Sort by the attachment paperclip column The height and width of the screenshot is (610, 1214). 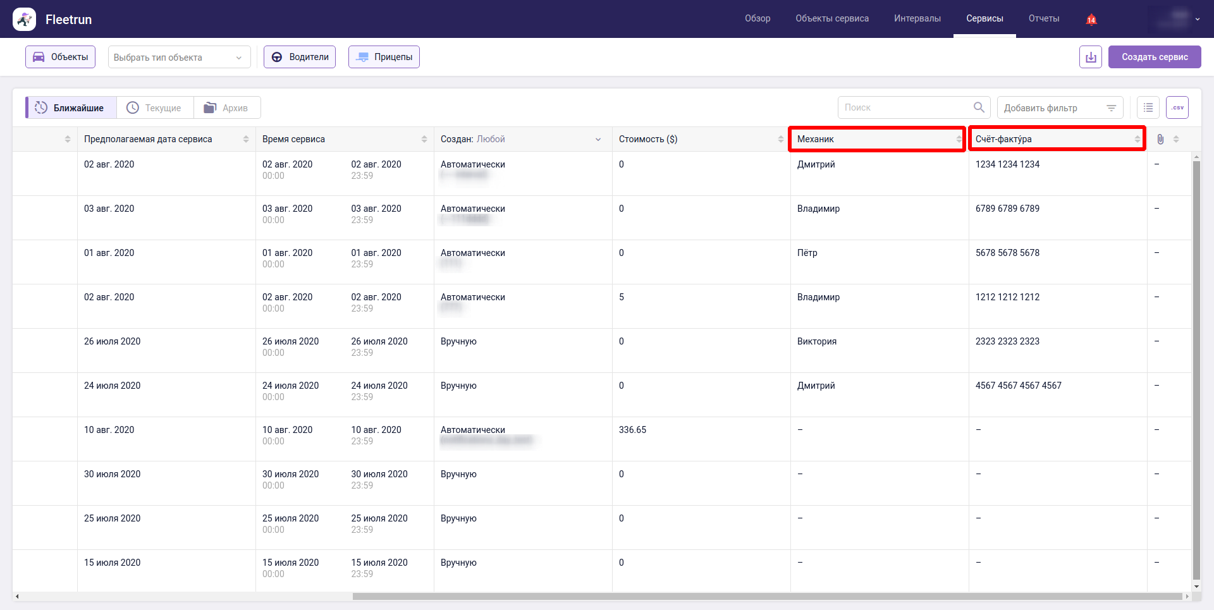[1175, 139]
